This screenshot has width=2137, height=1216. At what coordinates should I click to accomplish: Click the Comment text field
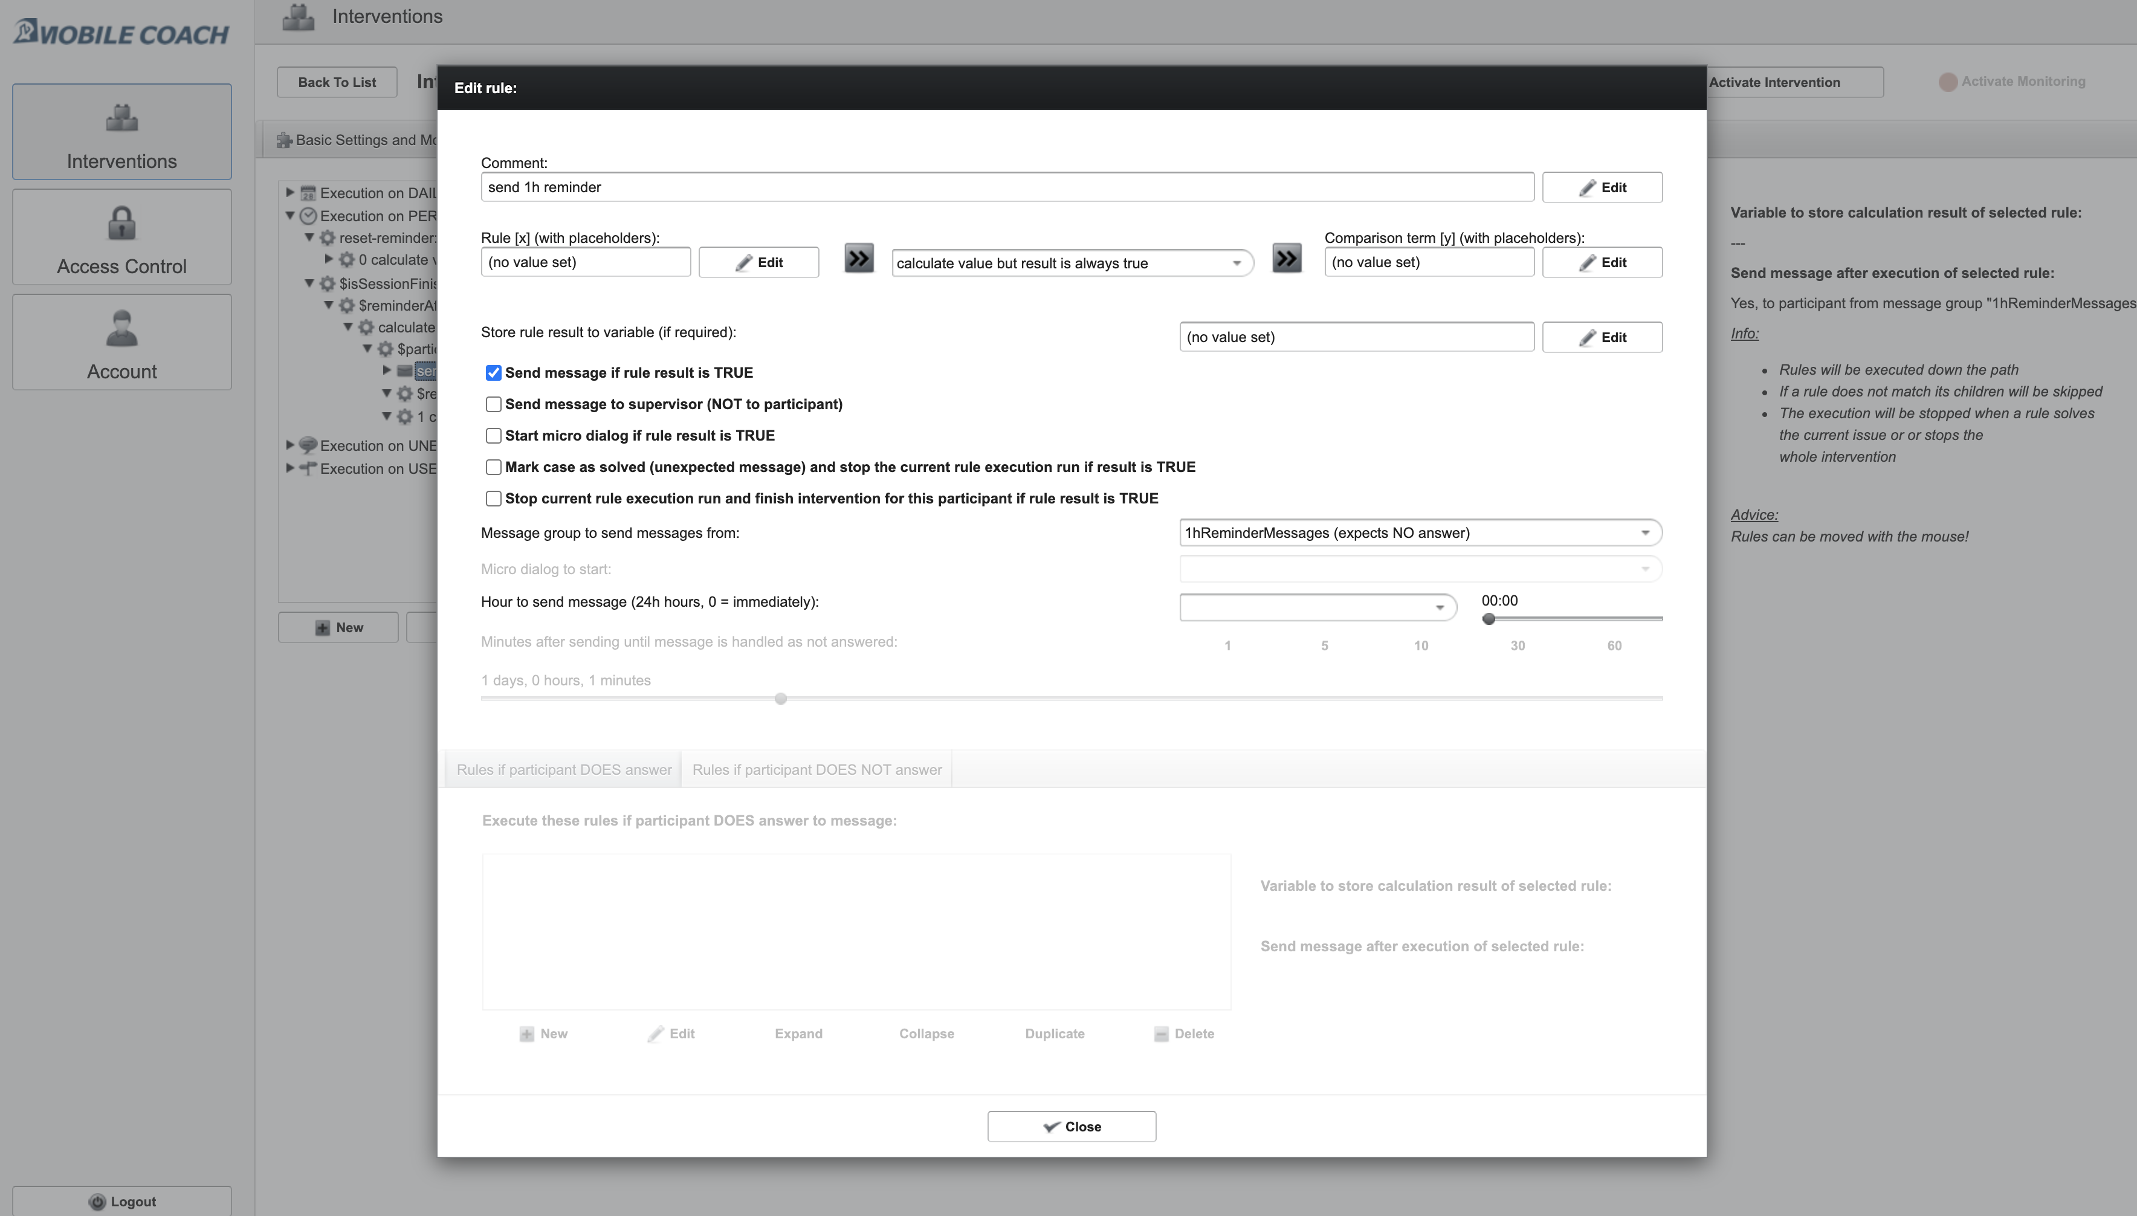[1006, 187]
